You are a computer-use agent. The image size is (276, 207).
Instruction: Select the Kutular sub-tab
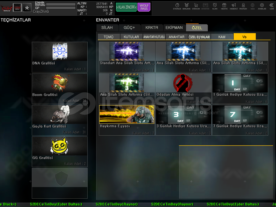(x=131, y=37)
